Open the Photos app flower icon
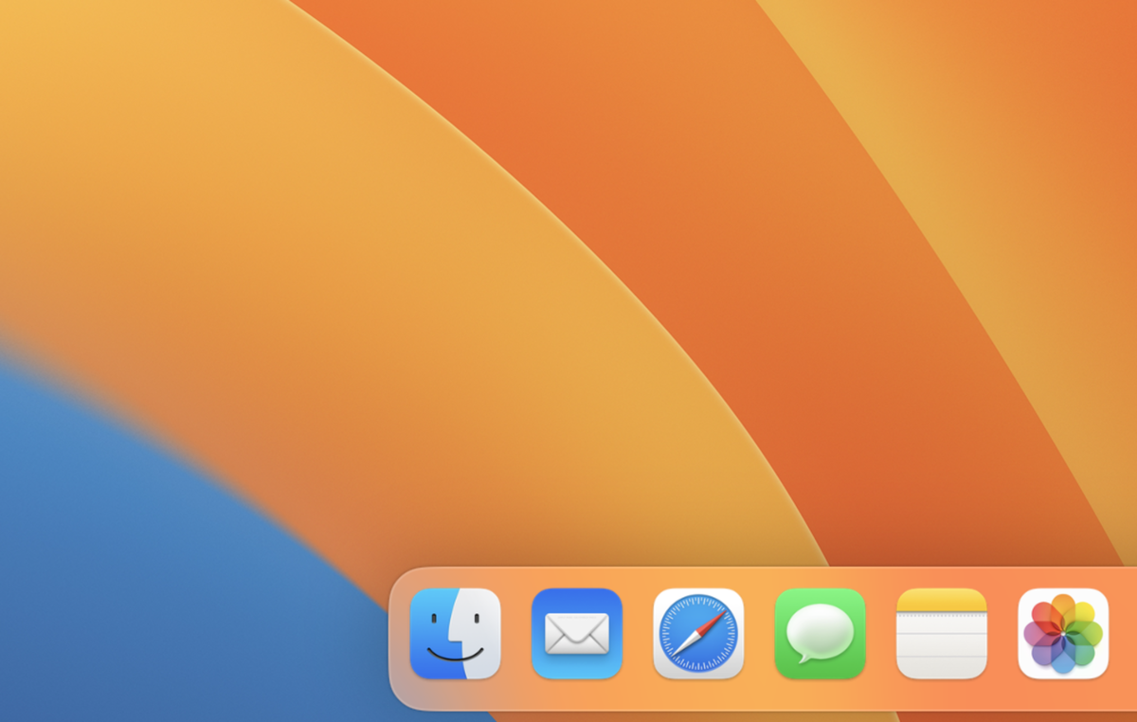1137x722 pixels. (1063, 634)
